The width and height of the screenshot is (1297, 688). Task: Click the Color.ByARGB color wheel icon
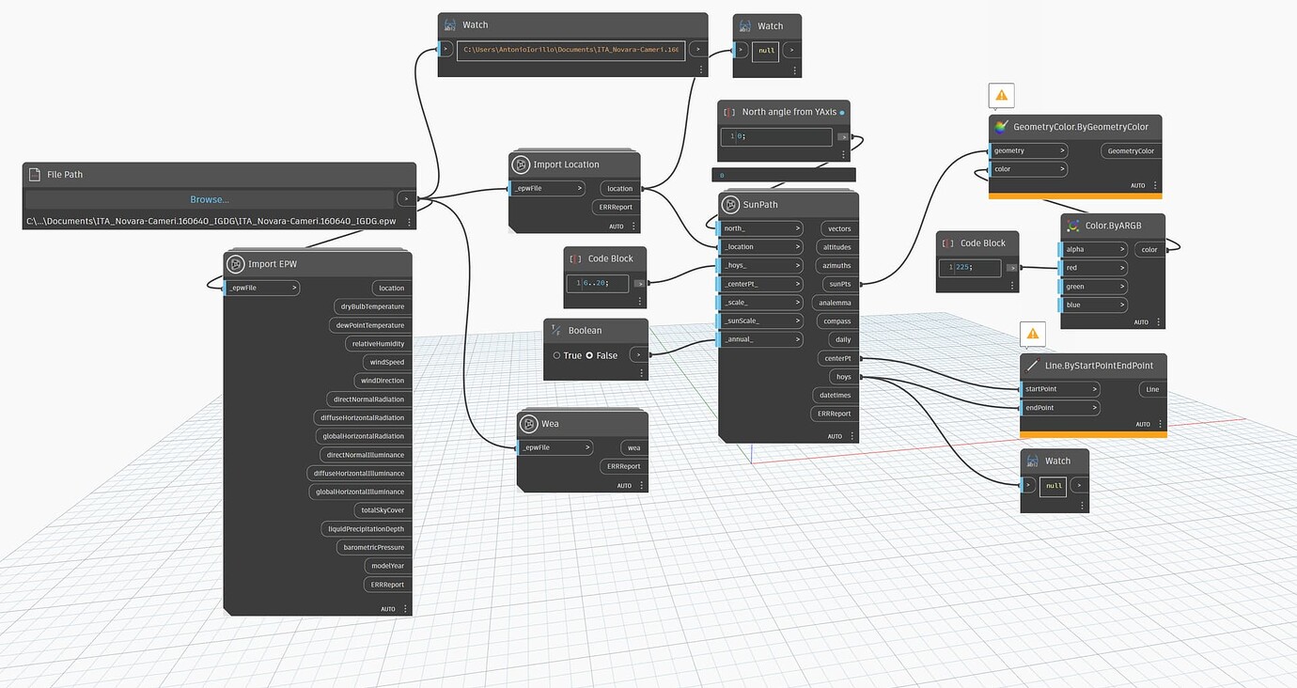[x=1072, y=226]
